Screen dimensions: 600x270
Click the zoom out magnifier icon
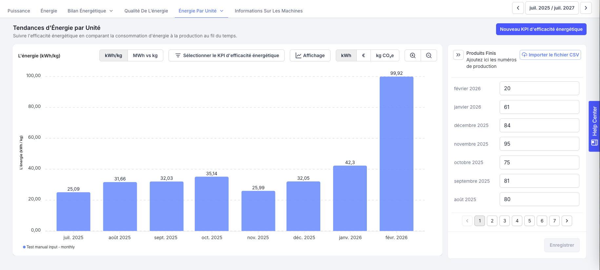click(x=429, y=55)
